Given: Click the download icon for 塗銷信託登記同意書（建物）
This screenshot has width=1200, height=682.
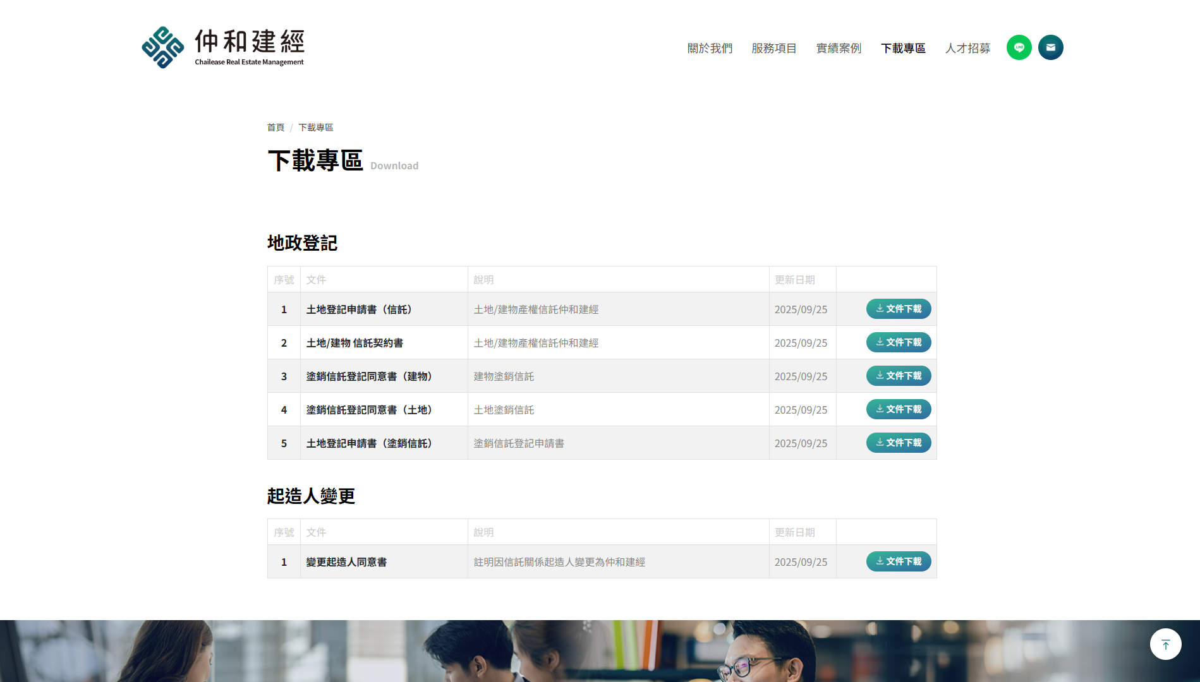Looking at the screenshot, I should coord(878,375).
